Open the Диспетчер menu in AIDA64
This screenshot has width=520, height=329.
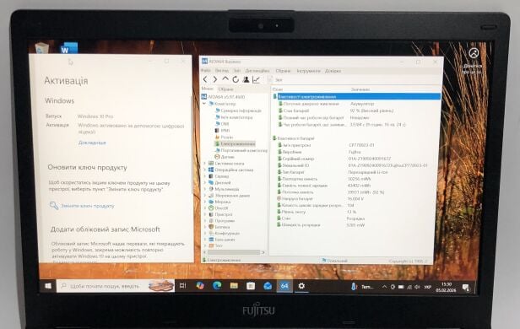(257, 71)
